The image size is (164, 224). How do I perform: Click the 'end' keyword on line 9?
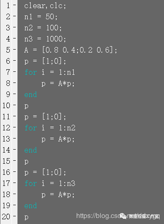point(31,94)
